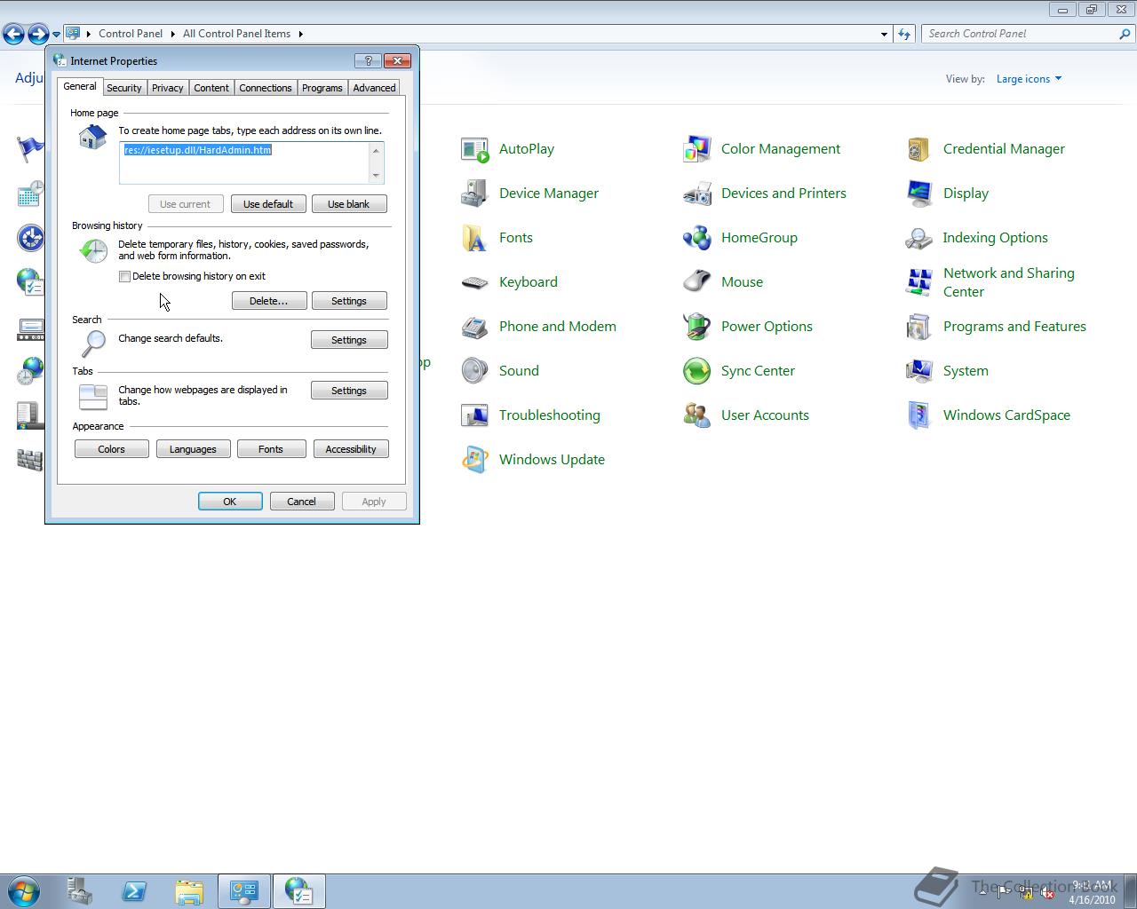The width and height of the screenshot is (1137, 909).
Task: Open Search Settings button
Action: [x=349, y=340]
